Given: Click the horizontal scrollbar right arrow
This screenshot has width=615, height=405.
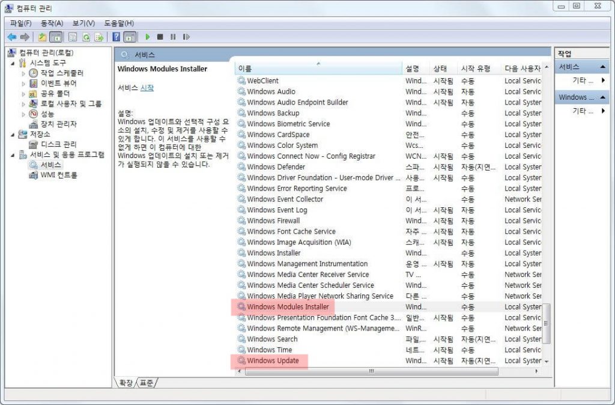Looking at the screenshot, I should [x=537, y=371].
